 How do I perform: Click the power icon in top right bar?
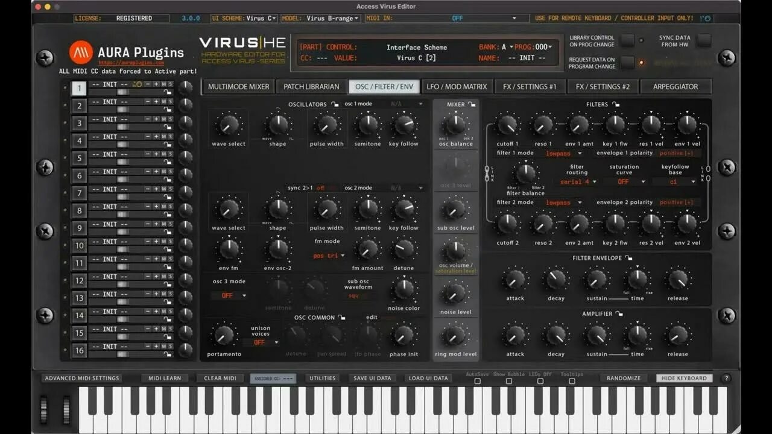(705, 18)
